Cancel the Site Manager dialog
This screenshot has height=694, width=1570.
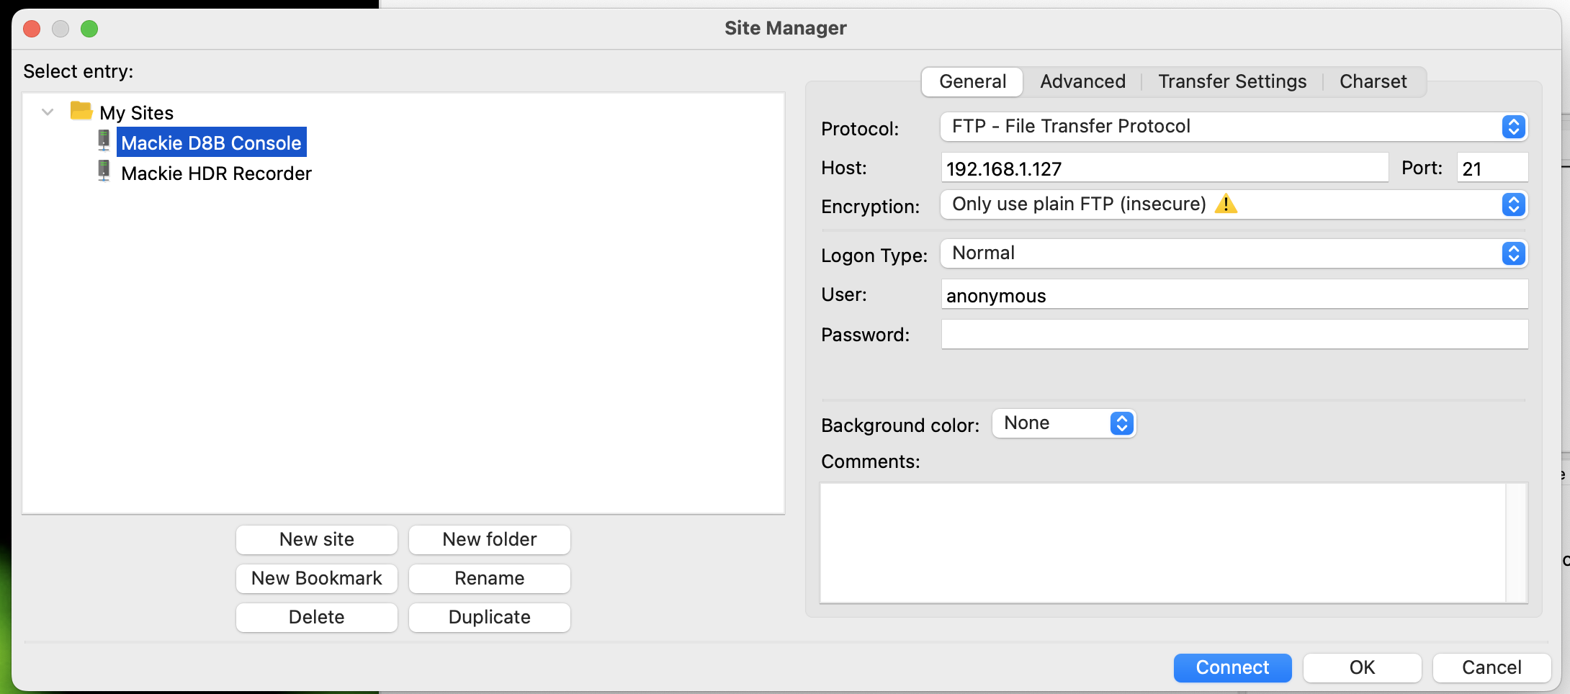point(1491,668)
